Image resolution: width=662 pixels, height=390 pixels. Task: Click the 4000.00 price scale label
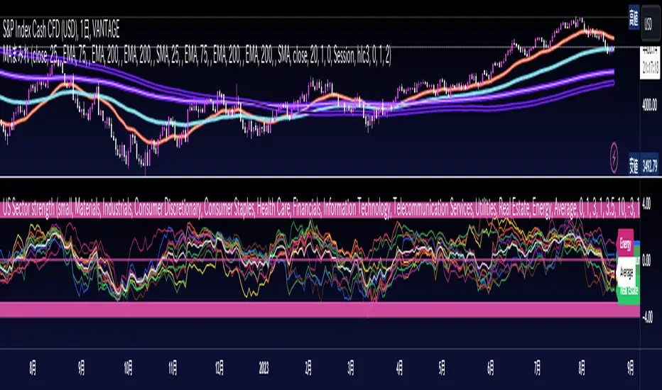pos(649,105)
